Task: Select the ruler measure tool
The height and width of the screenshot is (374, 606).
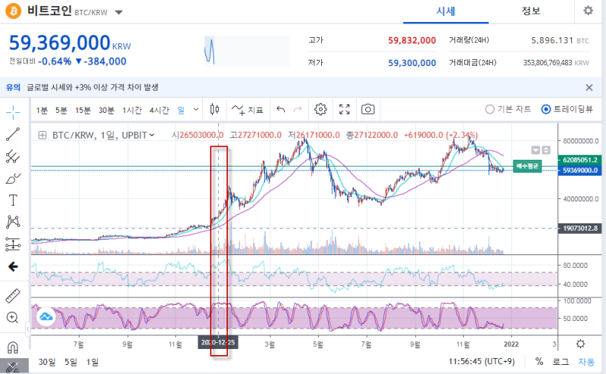Action: tap(13, 296)
